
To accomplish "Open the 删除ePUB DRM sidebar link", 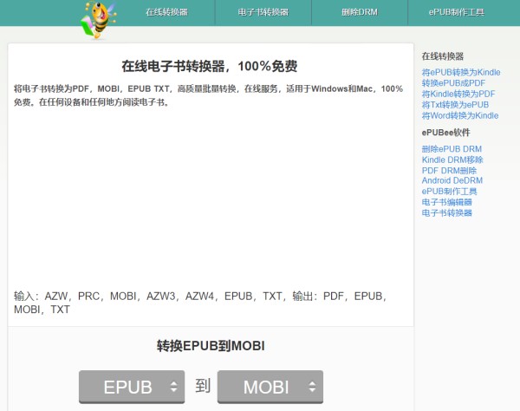I will point(452,149).
